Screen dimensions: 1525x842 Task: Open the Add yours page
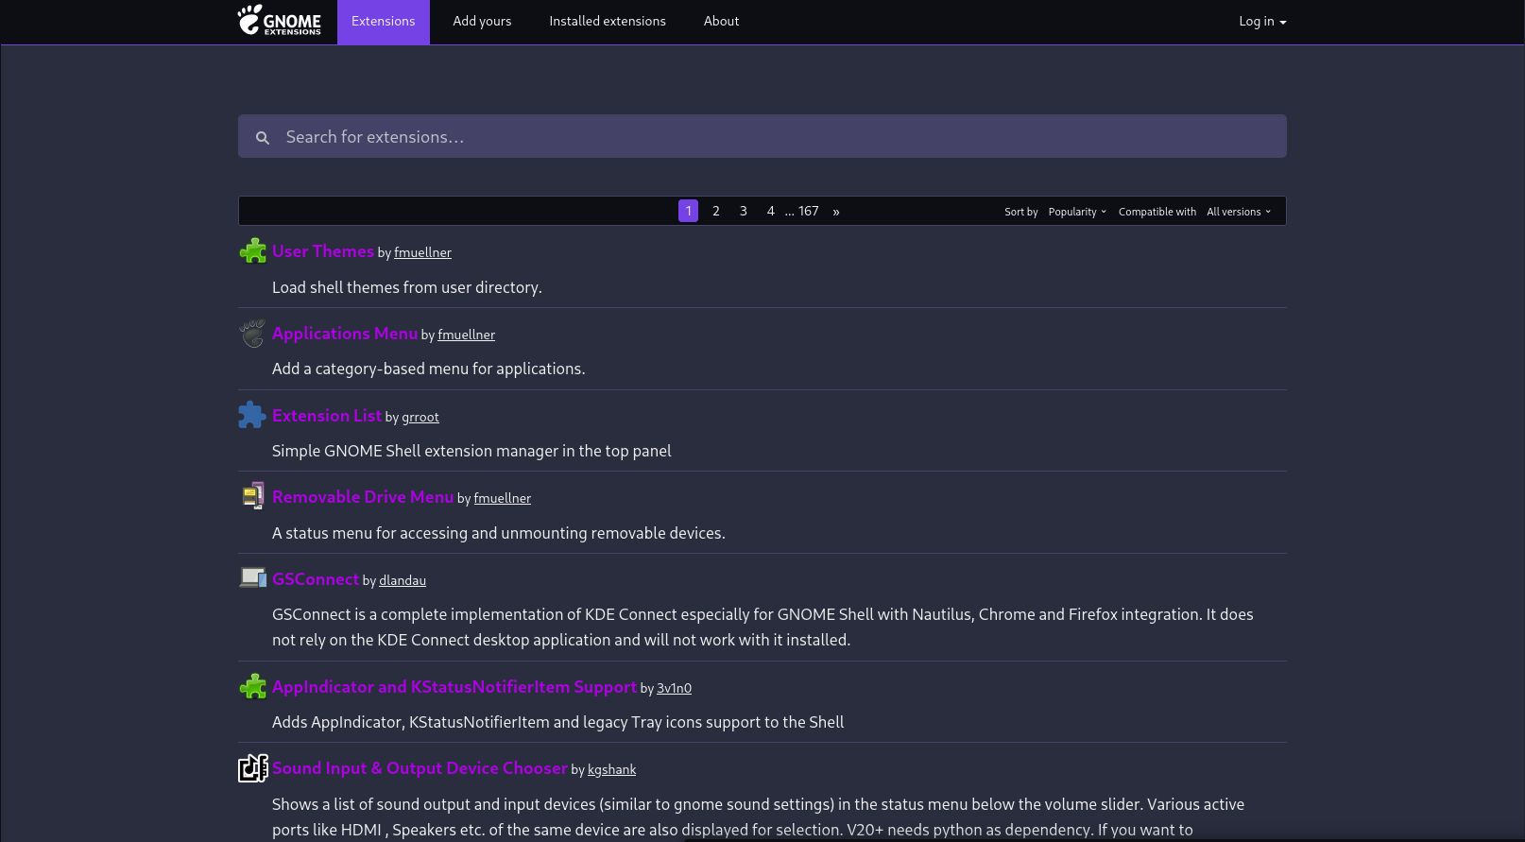point(482,22)
